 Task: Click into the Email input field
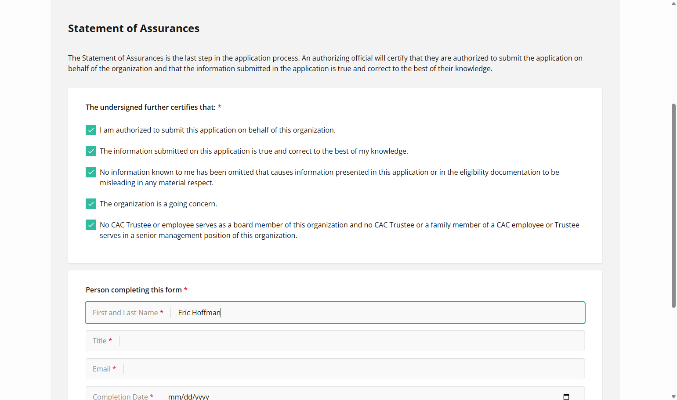335,369
